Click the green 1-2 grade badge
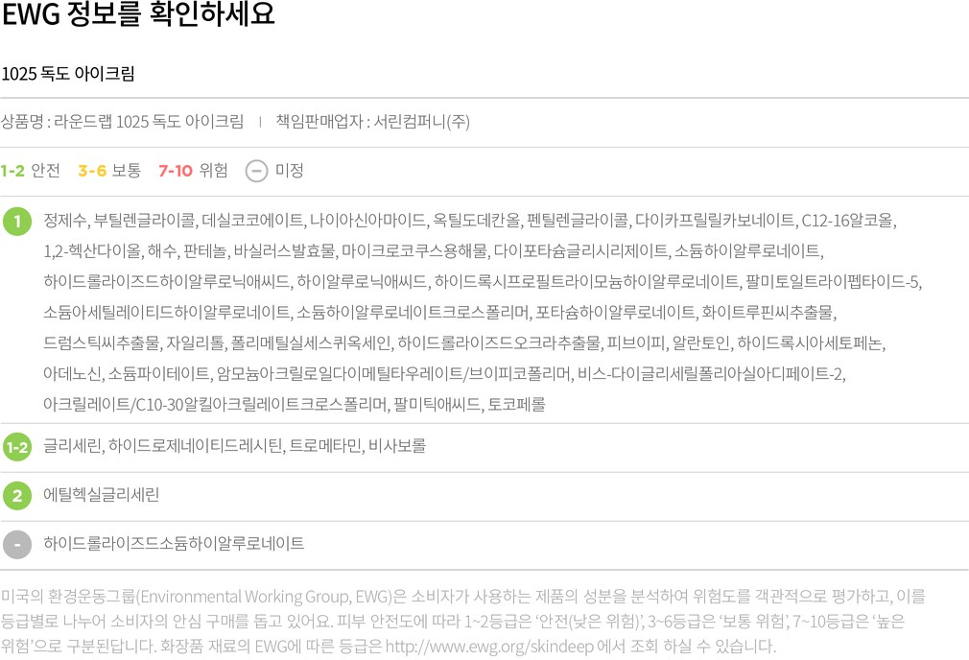Screen dimensions: 969x660 pyautogui.click(x=17, y=447)
